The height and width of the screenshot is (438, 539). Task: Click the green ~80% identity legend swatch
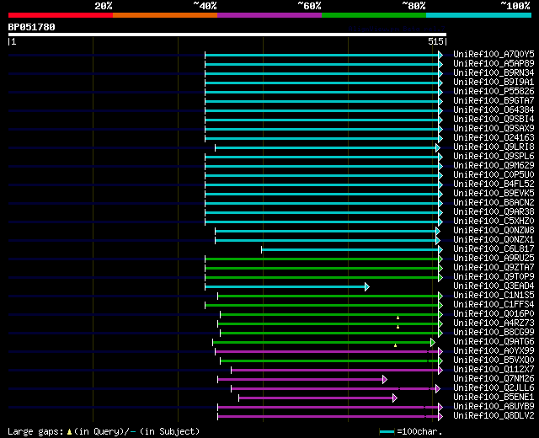click(374, 15)
